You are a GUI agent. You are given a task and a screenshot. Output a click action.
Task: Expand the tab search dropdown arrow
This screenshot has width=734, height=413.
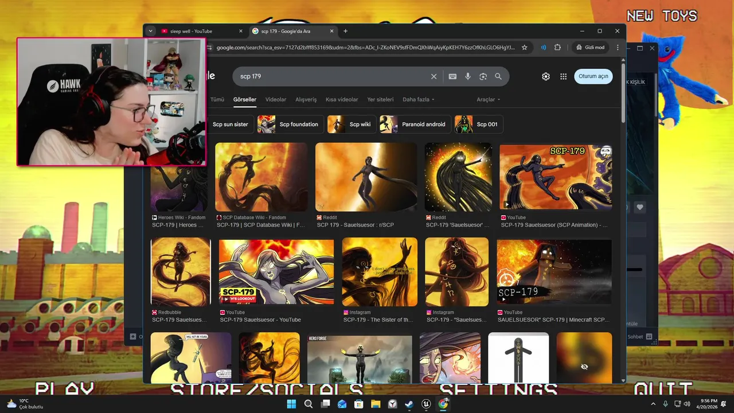pyautogui.click(x=150, y=31)
